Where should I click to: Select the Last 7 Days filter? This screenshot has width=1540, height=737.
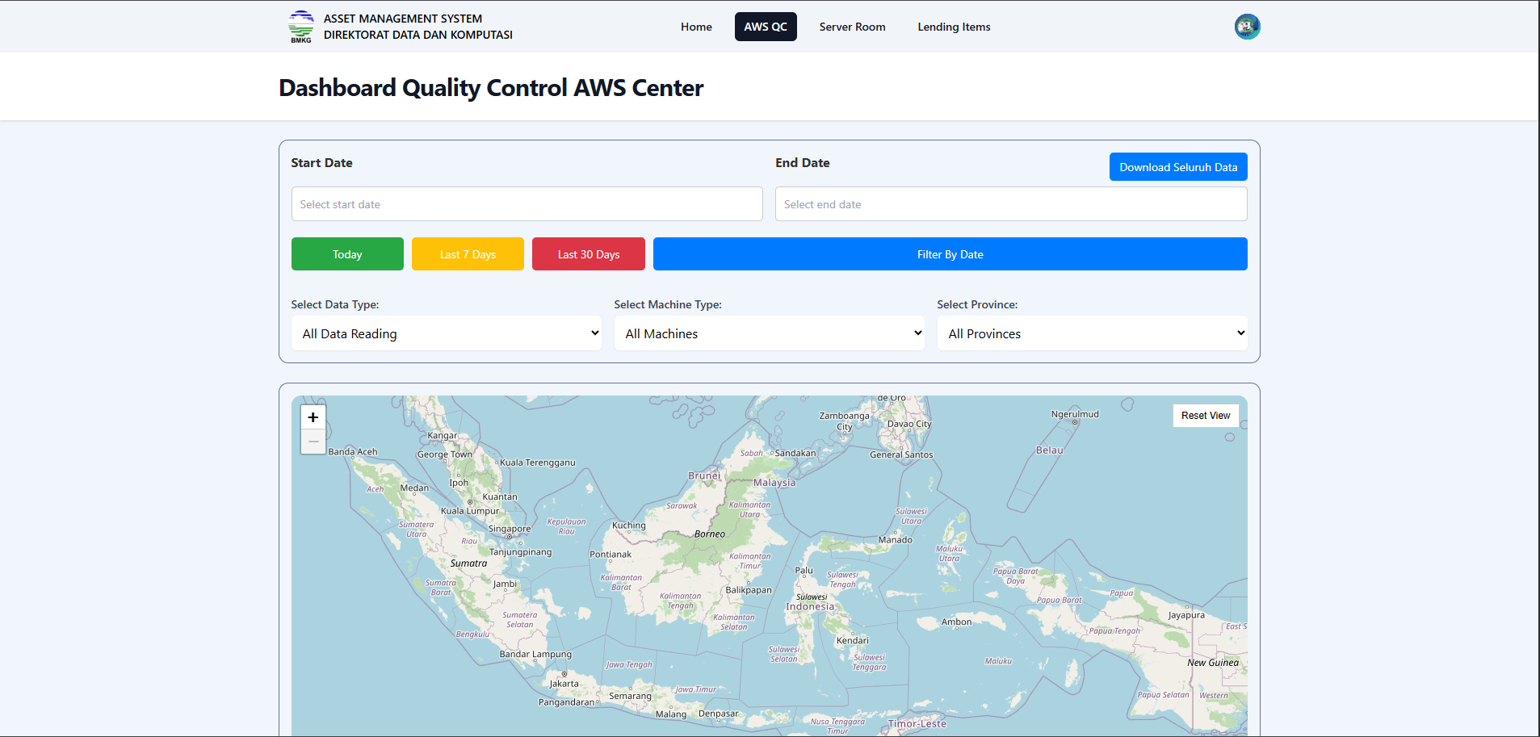(x=467, y=253)
